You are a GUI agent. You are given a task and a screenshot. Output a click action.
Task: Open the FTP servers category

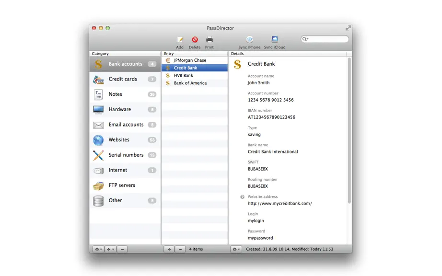coord(125,185)
